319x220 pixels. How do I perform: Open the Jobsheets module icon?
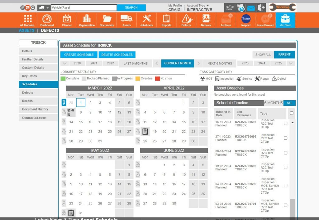(146, 18)
